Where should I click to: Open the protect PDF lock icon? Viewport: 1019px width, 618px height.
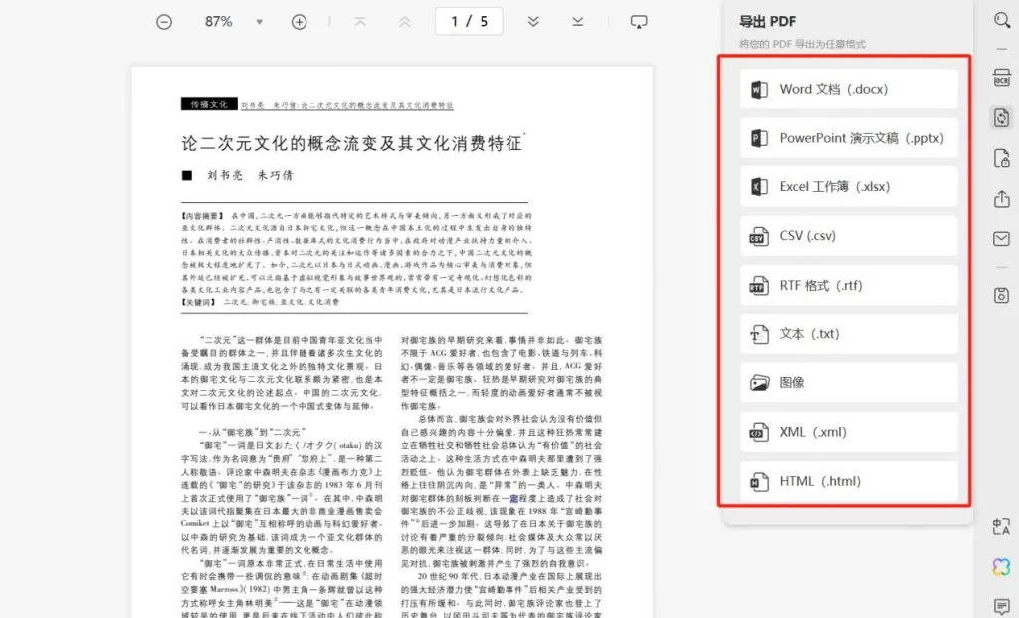click(1001, 158)
